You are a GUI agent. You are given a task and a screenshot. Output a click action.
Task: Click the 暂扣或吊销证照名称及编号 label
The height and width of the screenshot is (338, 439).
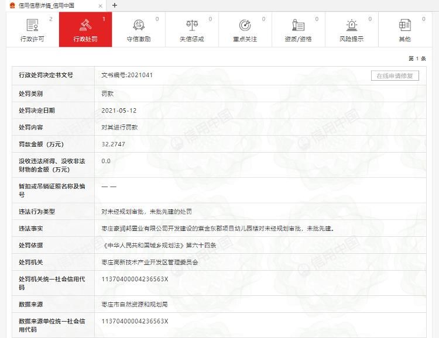[52, 191]
